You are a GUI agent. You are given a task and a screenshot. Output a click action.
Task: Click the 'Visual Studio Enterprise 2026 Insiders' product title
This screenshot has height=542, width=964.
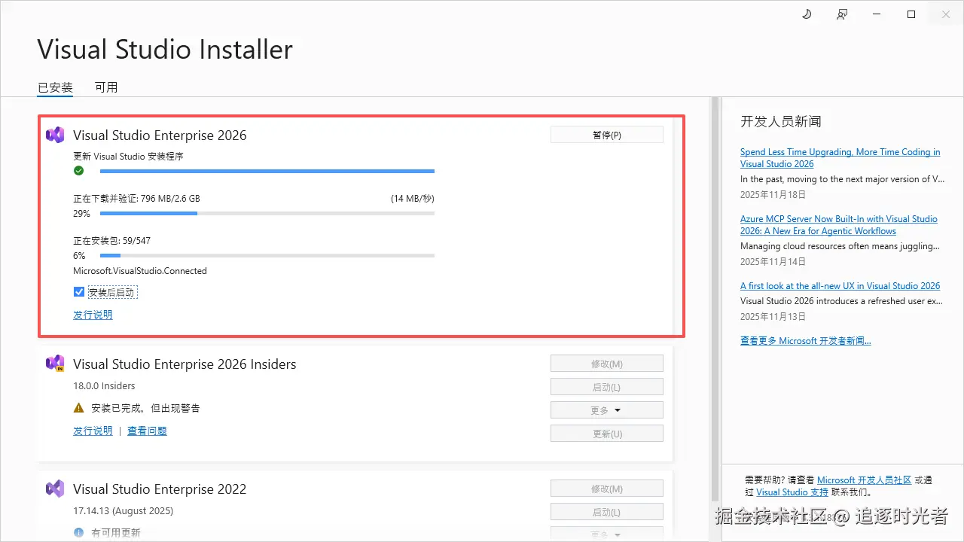[185, 364]
